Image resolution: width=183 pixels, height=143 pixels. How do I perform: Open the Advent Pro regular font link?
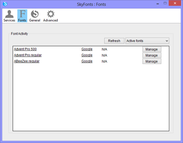(x=28, y=55)
